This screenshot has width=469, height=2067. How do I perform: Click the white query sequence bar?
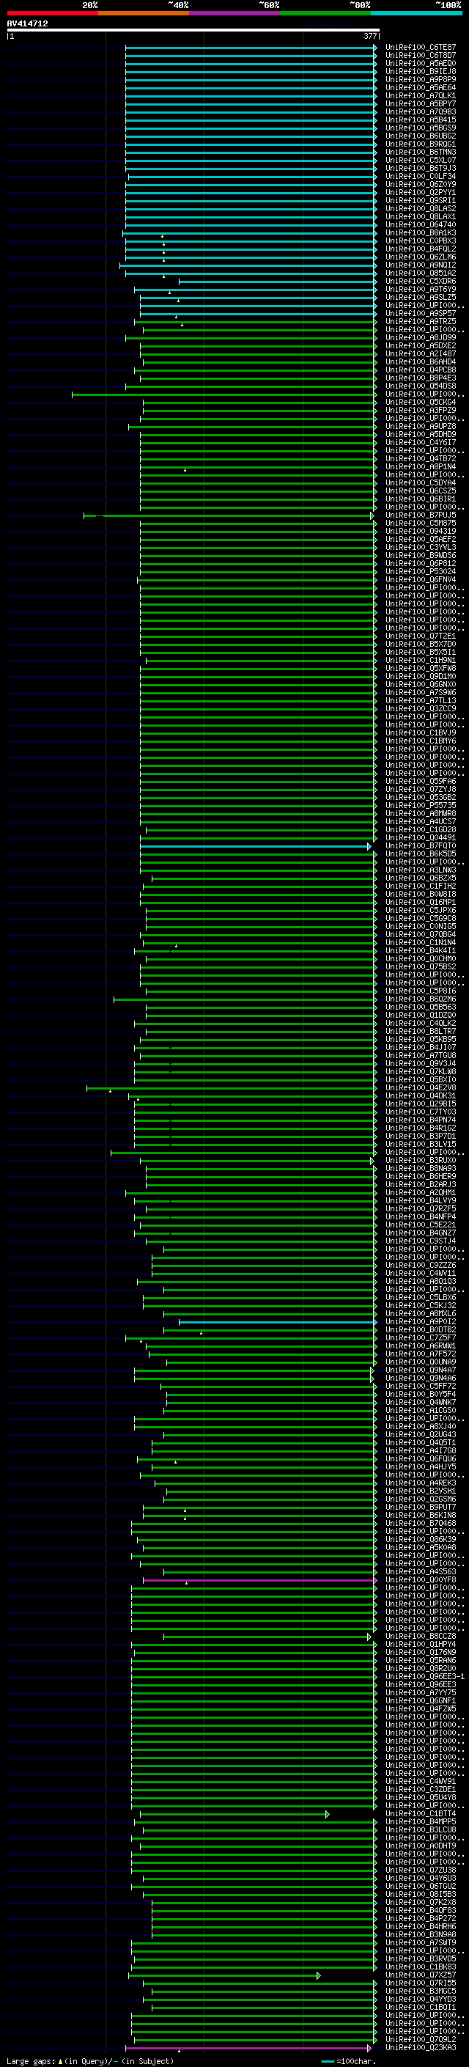(x=193, y=29)
